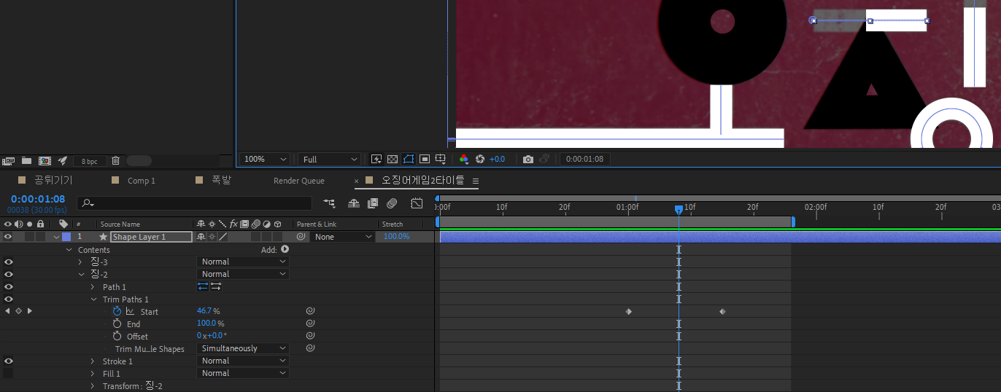
Task: Select the 오징어게임2타이틀 timeline tab
Action: coord(423,180)
